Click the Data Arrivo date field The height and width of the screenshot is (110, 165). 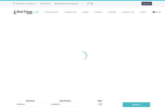tap(31, 104)
